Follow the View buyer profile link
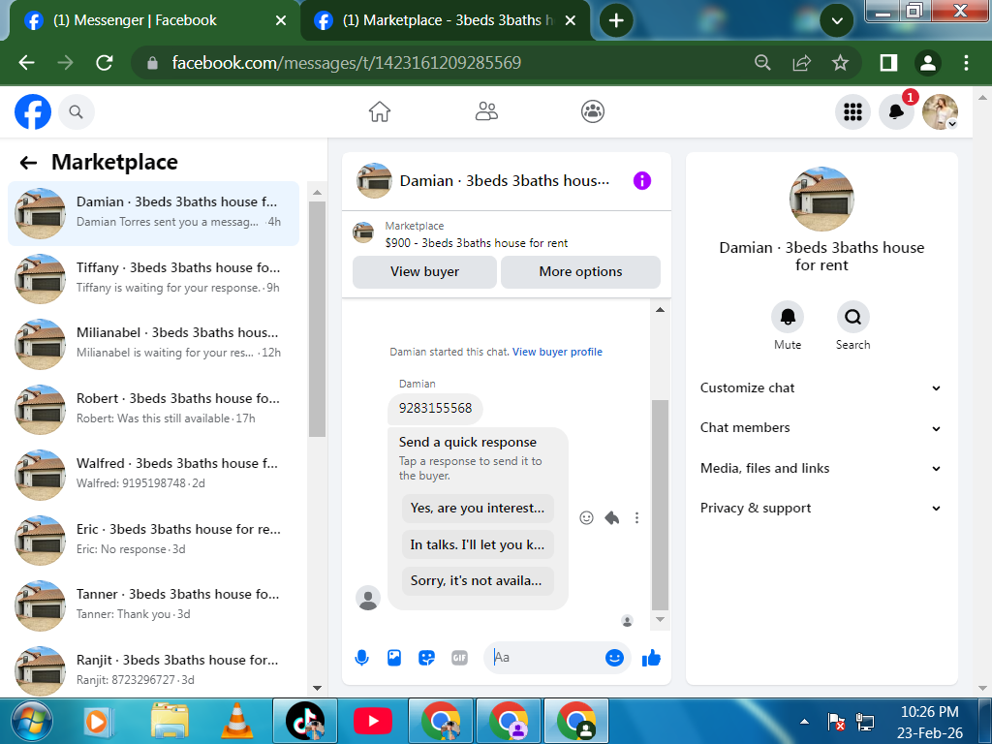The width and height of the screenshot is (992, 744). click(x=557, y=352)
